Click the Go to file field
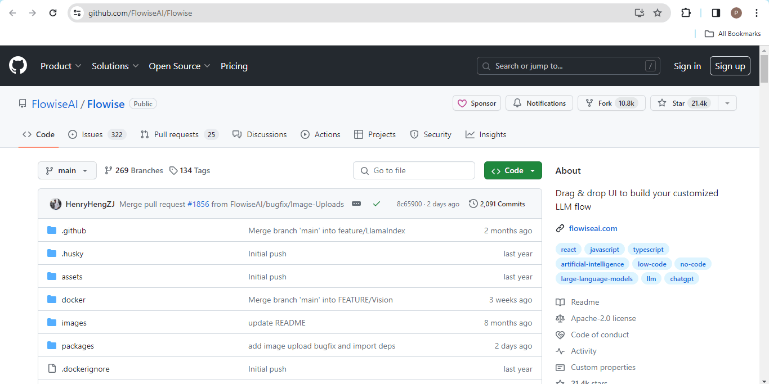 pyautogui.click(x=414, y=170)
